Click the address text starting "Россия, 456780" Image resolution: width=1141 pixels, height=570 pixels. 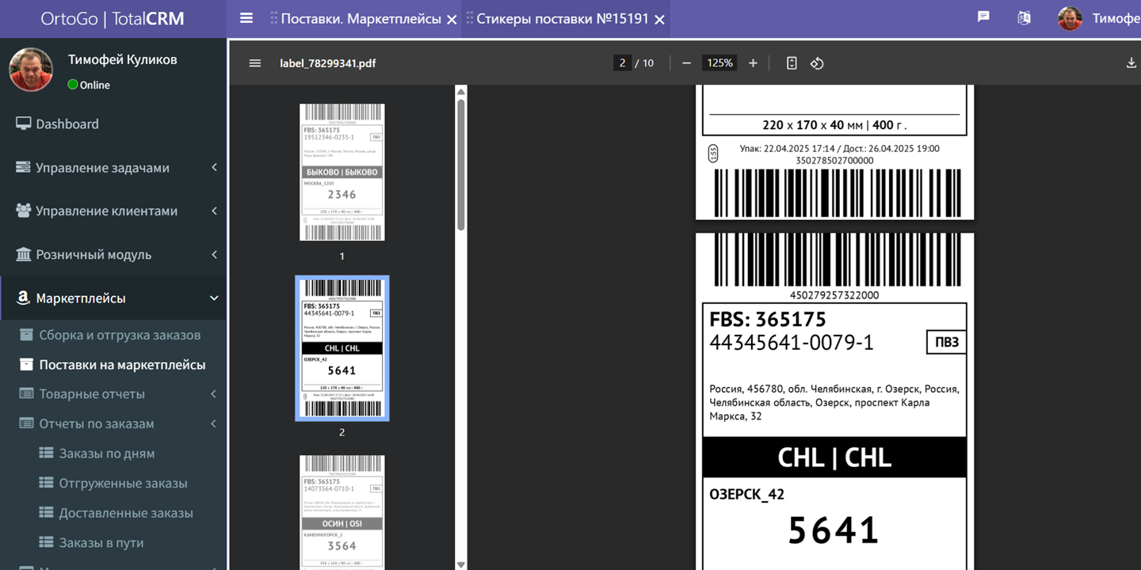pos(834,402)
